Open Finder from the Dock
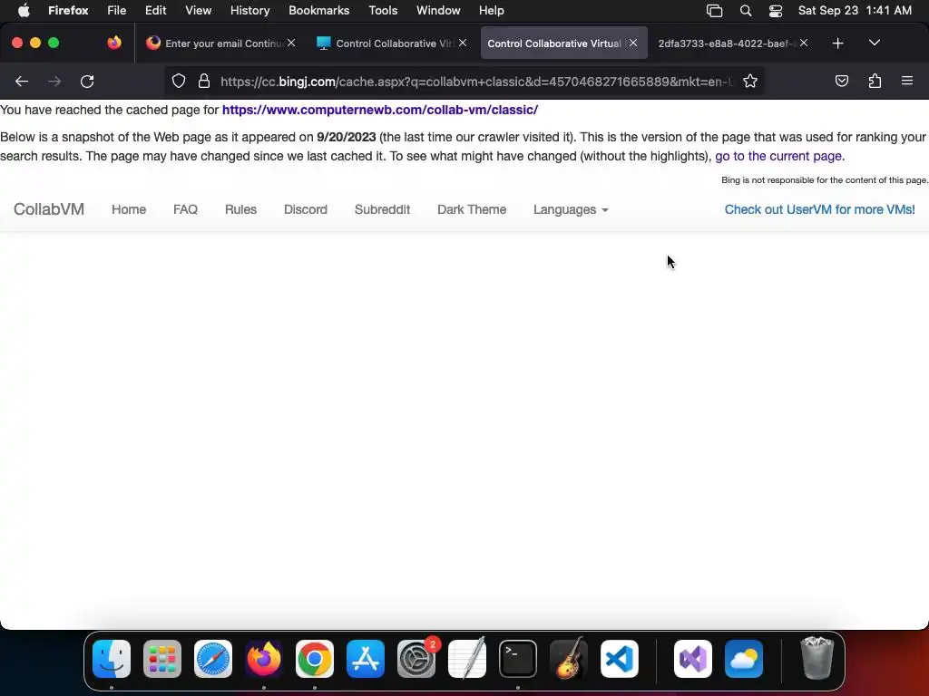The image size is (929, 696). 112,659
